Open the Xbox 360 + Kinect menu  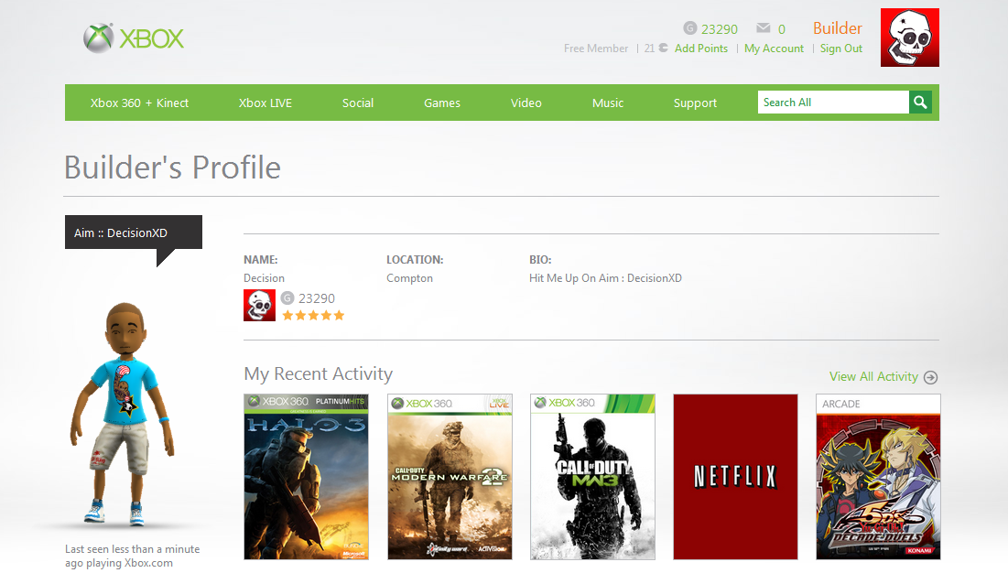pyautogui.click(x=139, y=103)
